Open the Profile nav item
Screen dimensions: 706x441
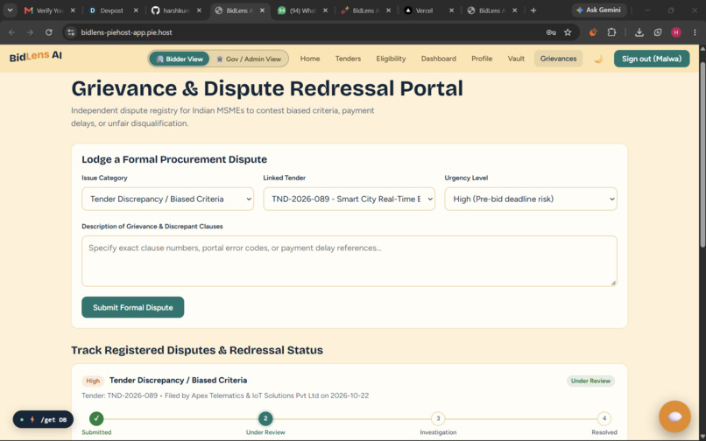click(x=482, y=59)
